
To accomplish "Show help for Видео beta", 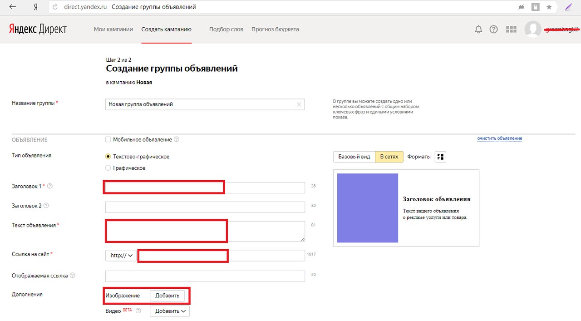I will tap(138, 311).
